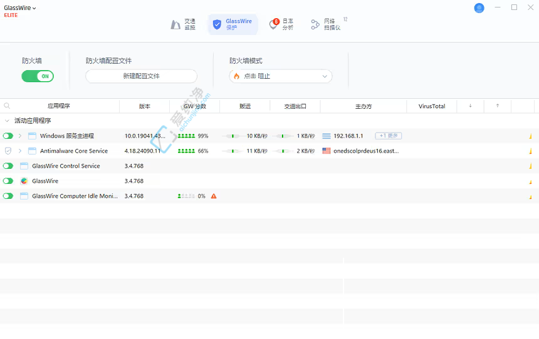Viewport: 539px width, 339px height.
Task: Expand the Windows 服务主进程 row
Action: pyautogui.click(x=20, y=136)
